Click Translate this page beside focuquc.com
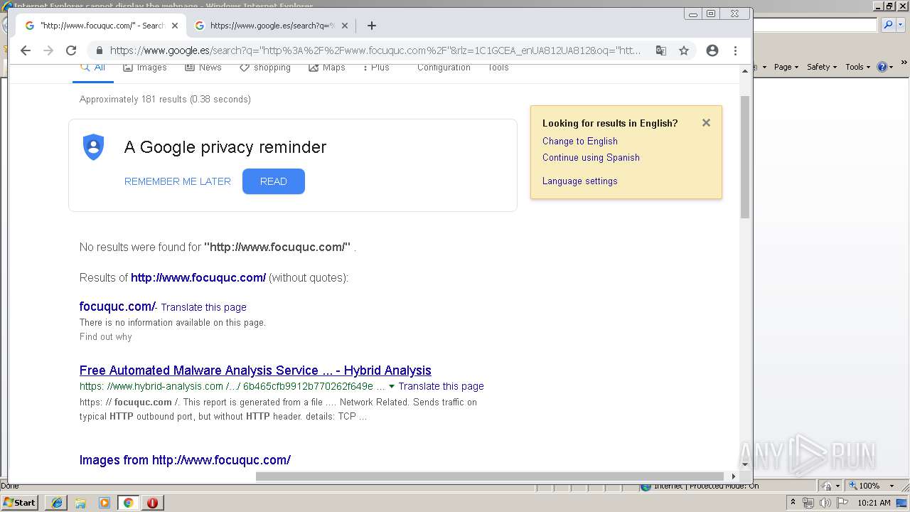The image size is (910, 512). (x=203, y=307)
